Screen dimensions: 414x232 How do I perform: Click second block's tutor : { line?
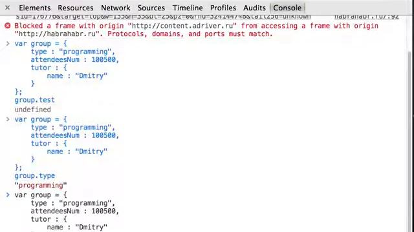(49, 143)
